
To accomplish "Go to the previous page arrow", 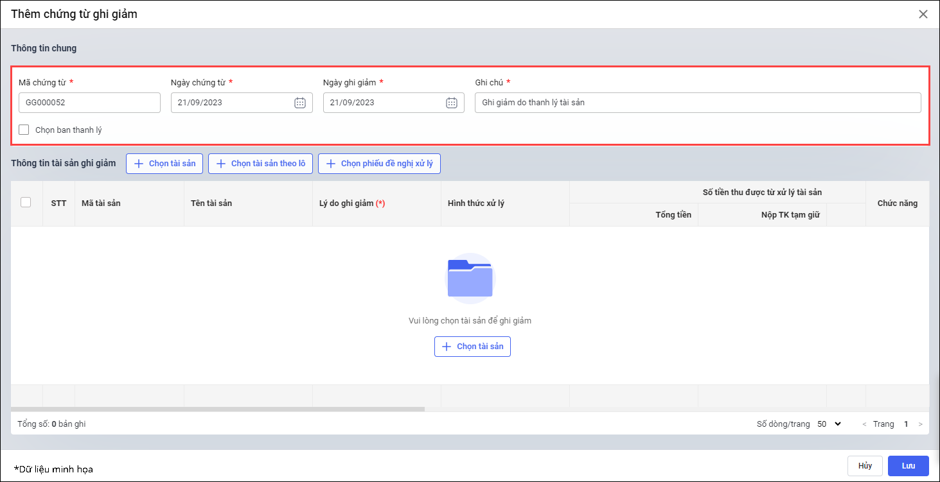I will (864, 424).
